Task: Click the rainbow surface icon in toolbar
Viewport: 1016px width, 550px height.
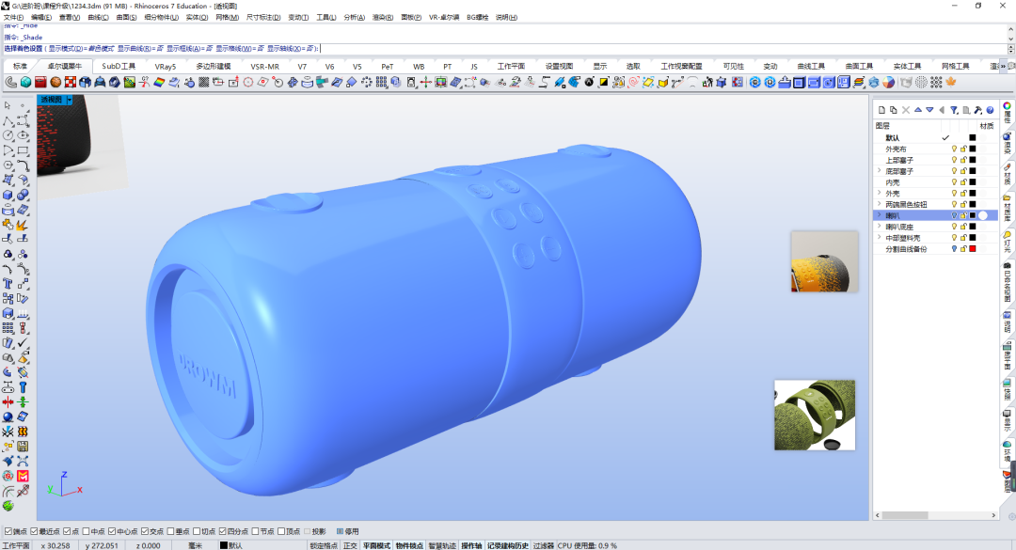Action: (x=159, y=83)
